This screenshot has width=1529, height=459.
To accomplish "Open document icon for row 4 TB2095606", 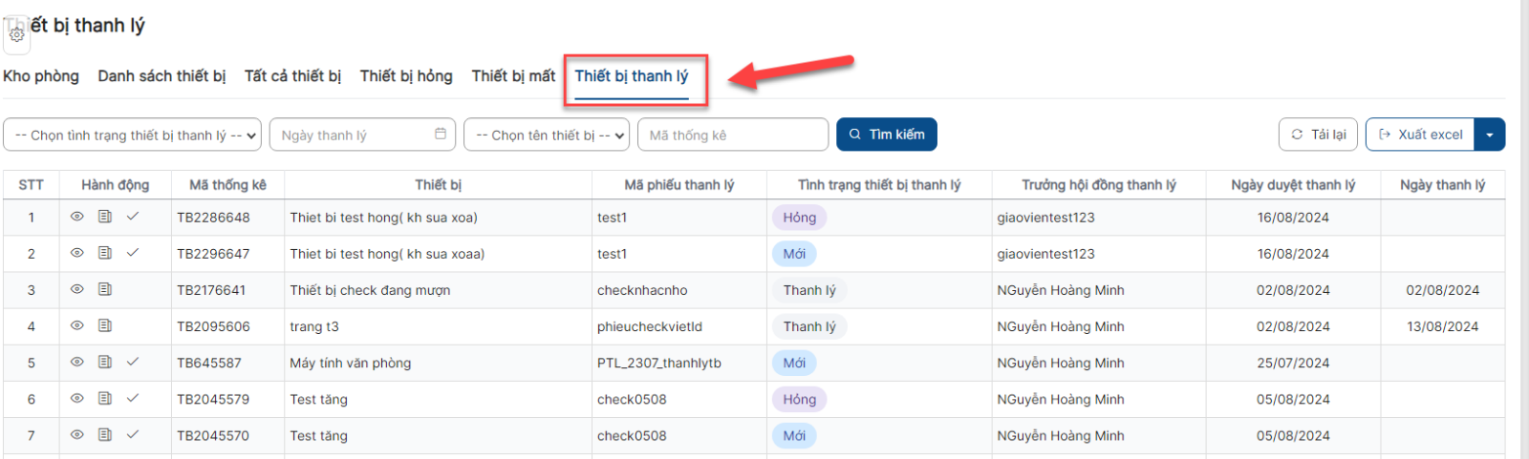I will pos(105,325).
